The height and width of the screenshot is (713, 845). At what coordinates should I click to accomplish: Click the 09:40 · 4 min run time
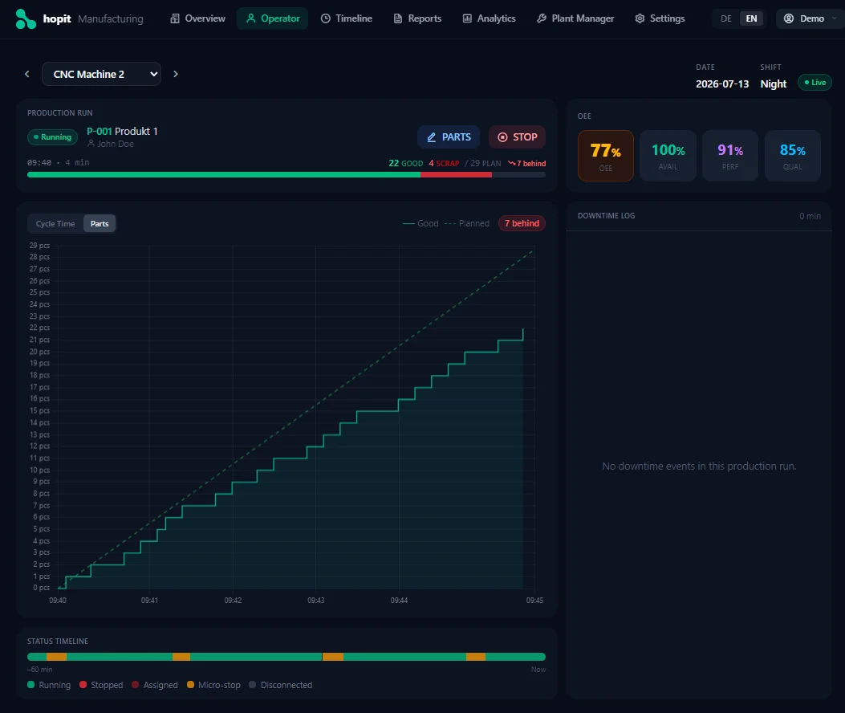[59, 162]
